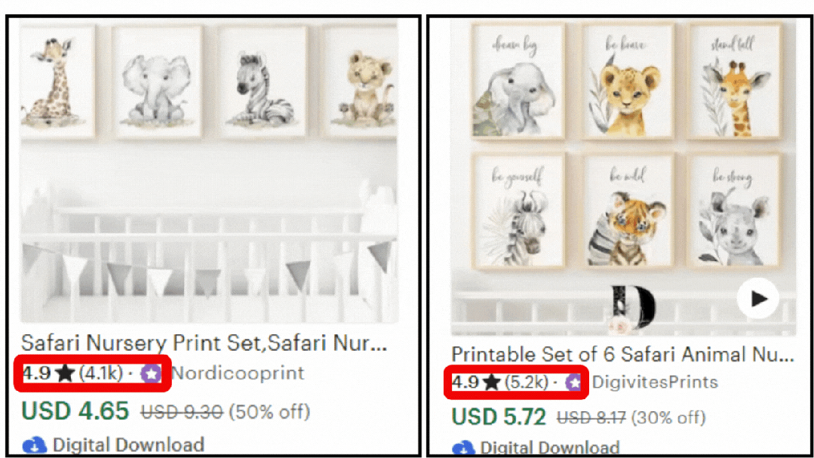The width and height of the screenshot is (814, 458).
Task: Click the USD 5.72 price
Action: (499, 417)
